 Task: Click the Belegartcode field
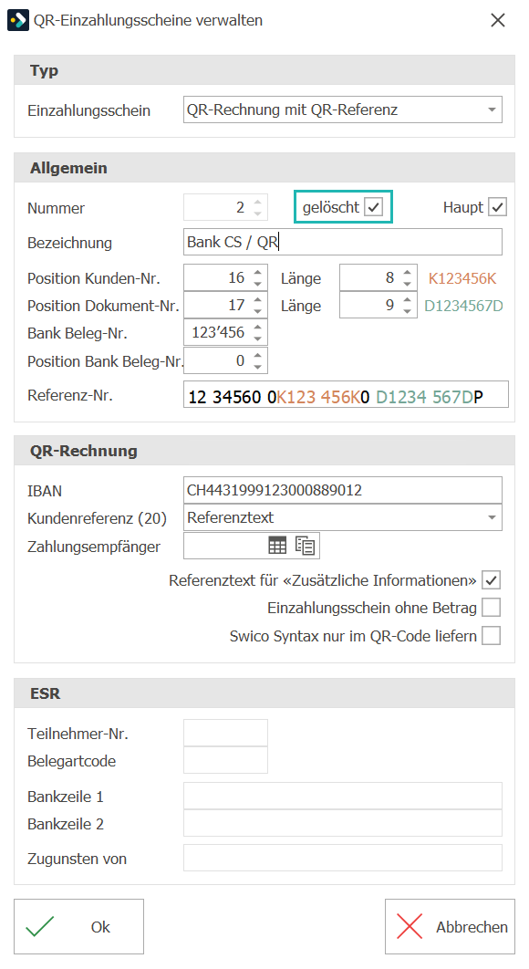(225, 760)
